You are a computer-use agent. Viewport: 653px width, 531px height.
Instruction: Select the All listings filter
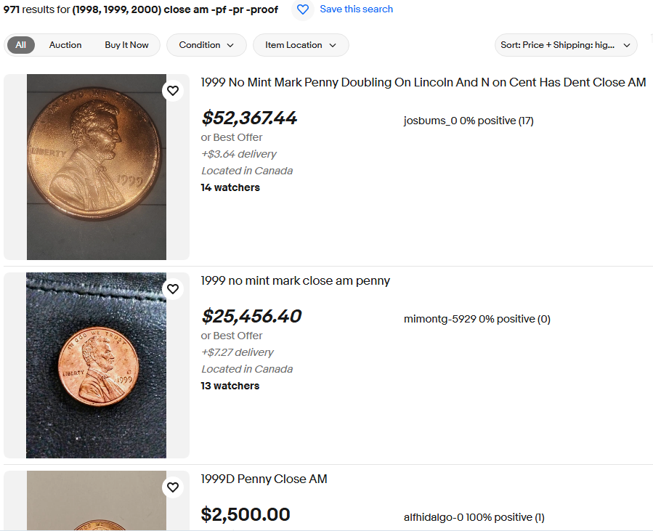coord(21,45)
